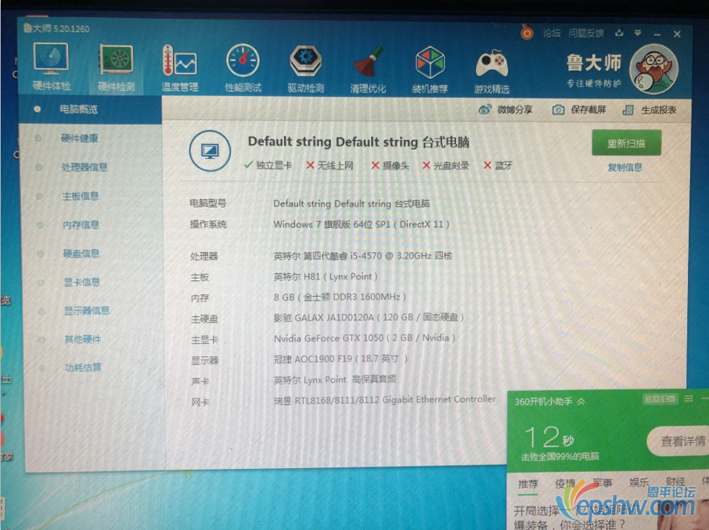
Task: Open the 问题反馈 feedback link
Action: click(x=586, y=33)
